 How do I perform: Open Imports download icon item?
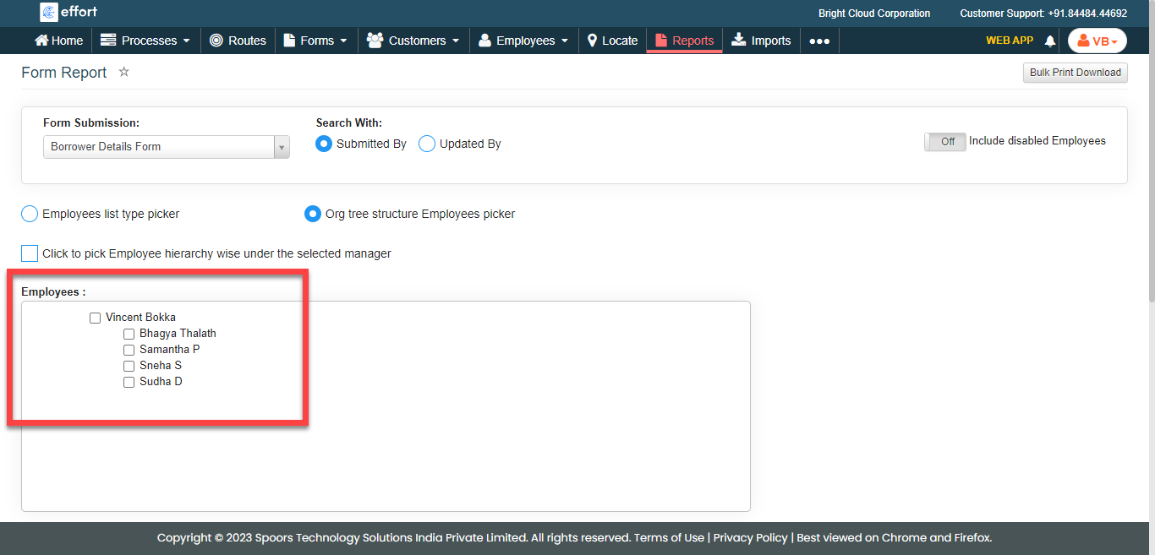(738, 41)
